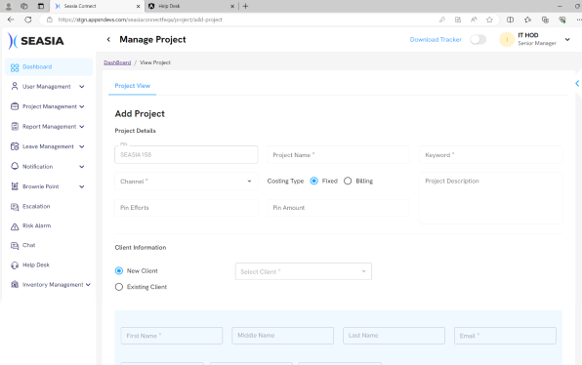
Task: Expand Leave Management menu chevron
Action: click(x=82, y=146)
